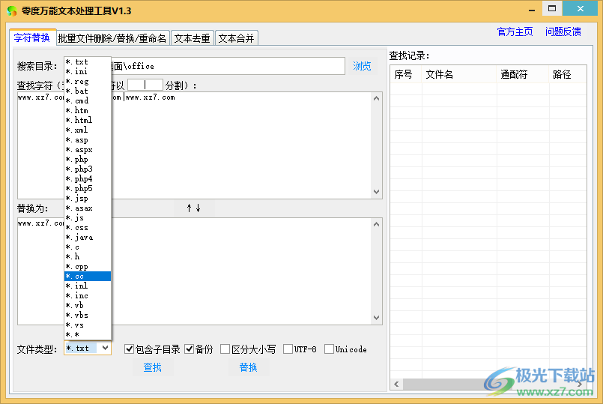Screen dimensions: 603x404
Task: Select the *.php4 list entry
Action: click(x=88, y=178)
